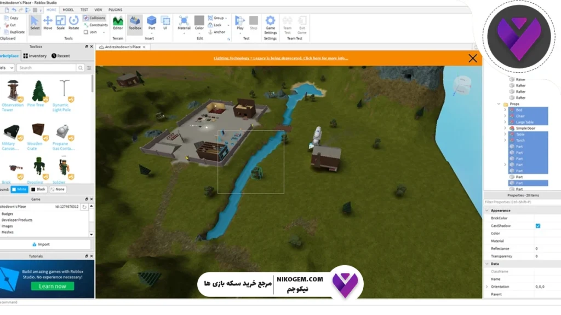
Task: Select Large Table in Explorer
Action: click(524, 122)
